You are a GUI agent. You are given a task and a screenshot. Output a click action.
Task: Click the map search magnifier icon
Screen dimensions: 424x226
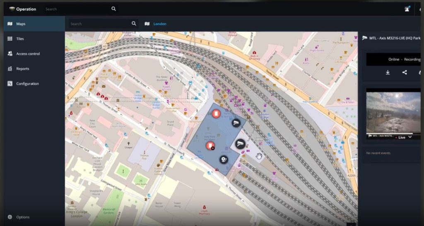pos(134,24)
